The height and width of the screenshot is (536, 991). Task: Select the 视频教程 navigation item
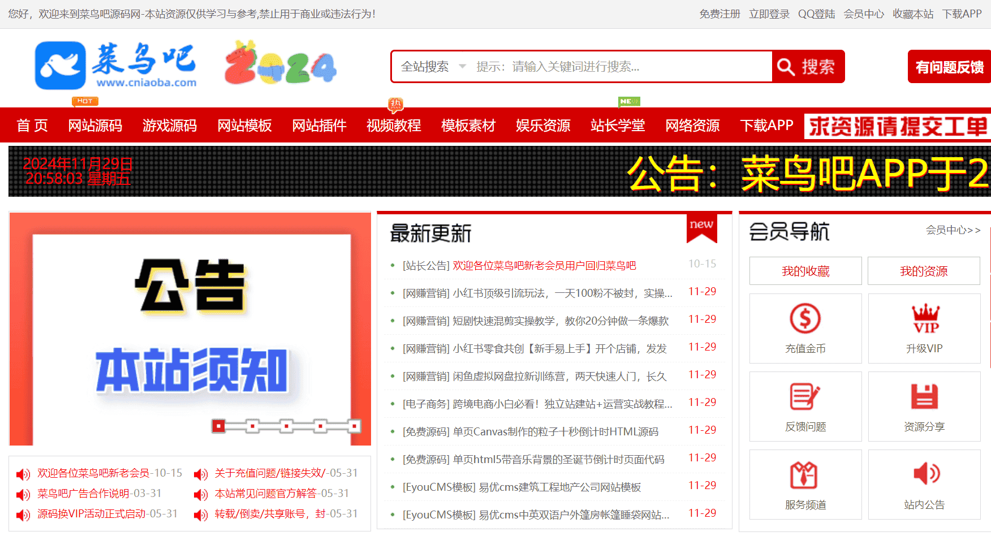[394, 126]
